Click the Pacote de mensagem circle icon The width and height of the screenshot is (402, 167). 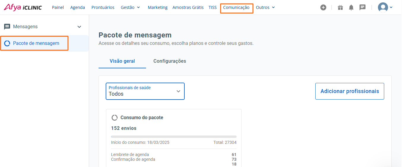click(x=7, y=43)
